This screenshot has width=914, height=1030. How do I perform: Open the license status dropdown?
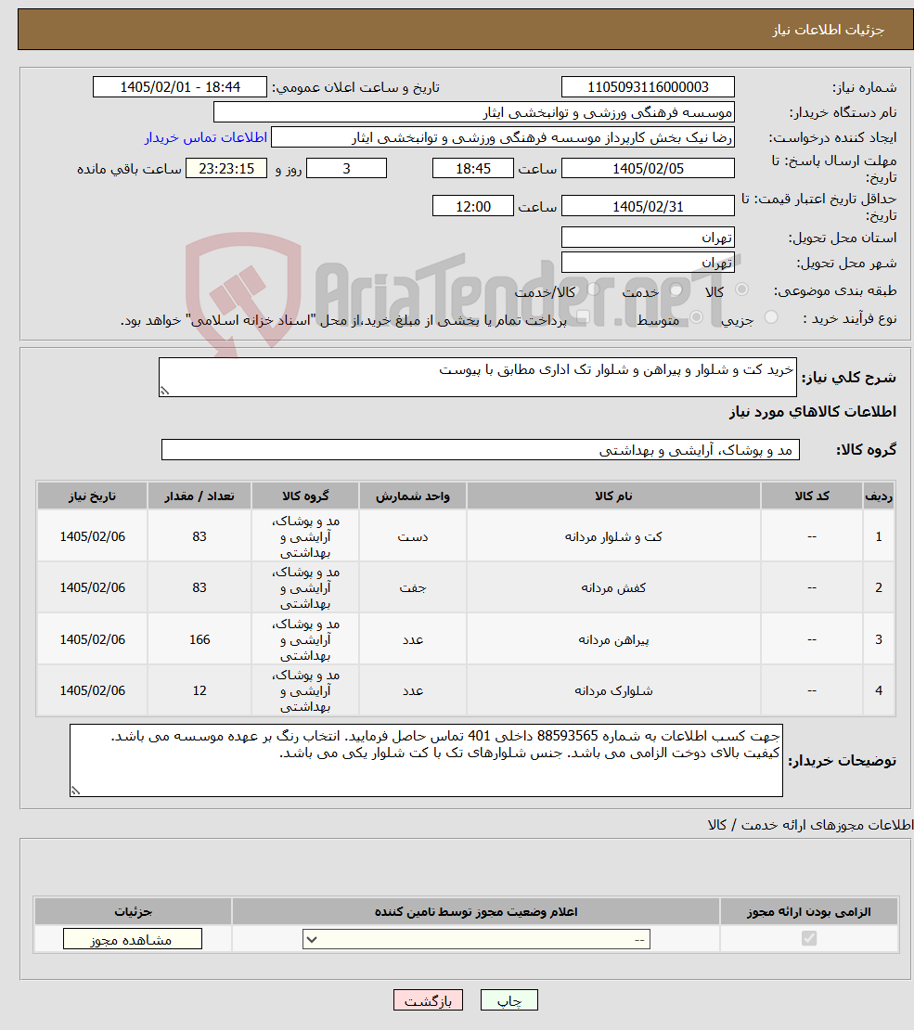coord(476,939)
